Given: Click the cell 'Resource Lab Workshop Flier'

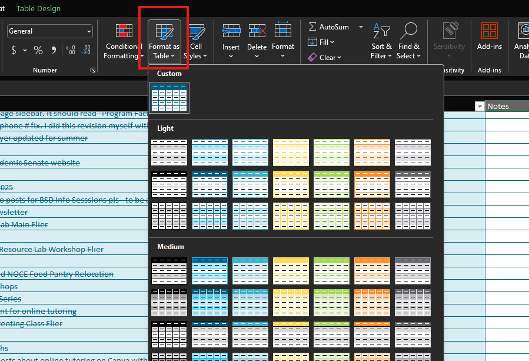Looking at the screenshot, I should pos(52,249).
